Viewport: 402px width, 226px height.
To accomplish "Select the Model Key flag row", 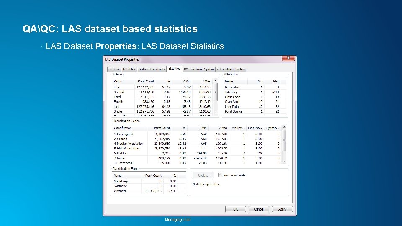I will pos(149,181).
